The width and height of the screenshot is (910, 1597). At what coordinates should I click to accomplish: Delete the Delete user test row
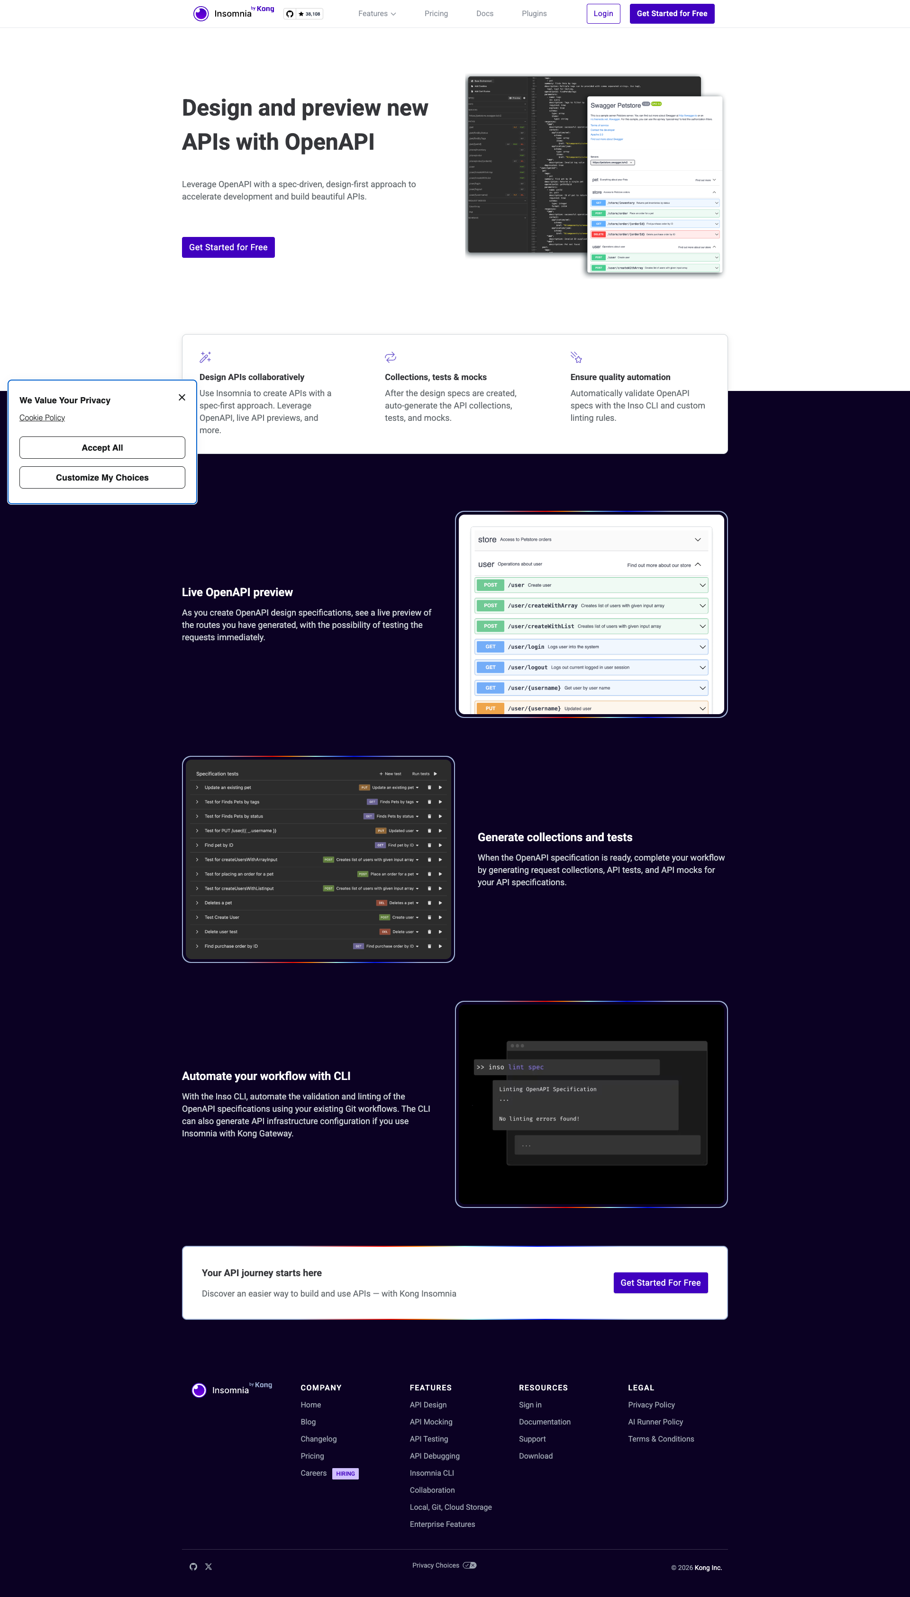click(x=429, y=932)
